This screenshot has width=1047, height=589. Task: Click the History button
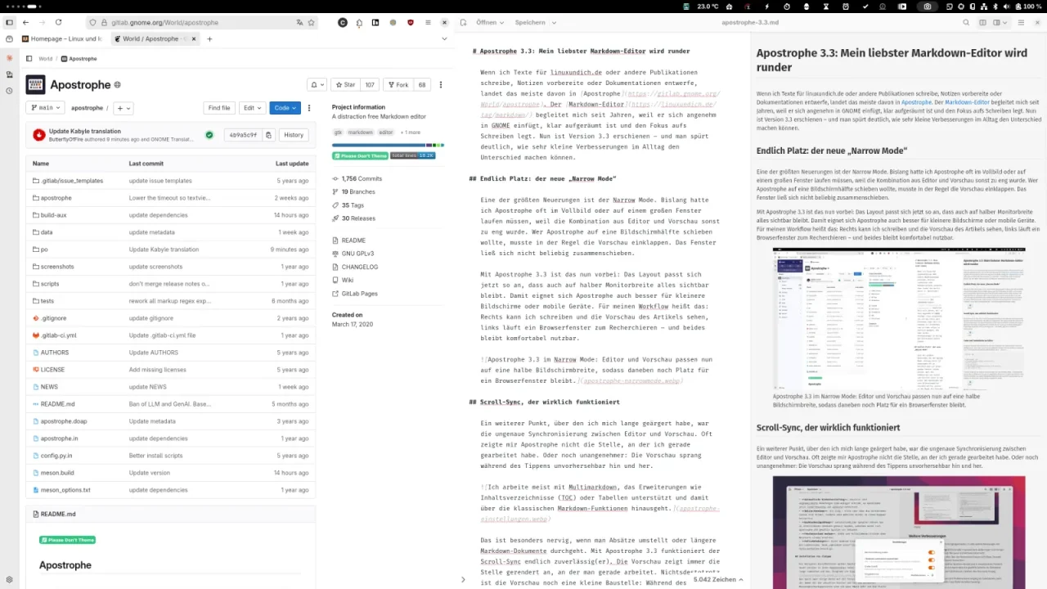tap(293, 135)
